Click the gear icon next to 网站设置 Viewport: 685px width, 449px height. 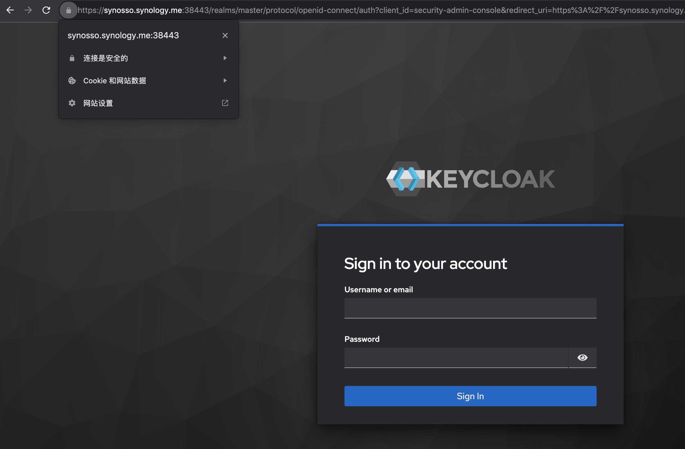(72, 103)
